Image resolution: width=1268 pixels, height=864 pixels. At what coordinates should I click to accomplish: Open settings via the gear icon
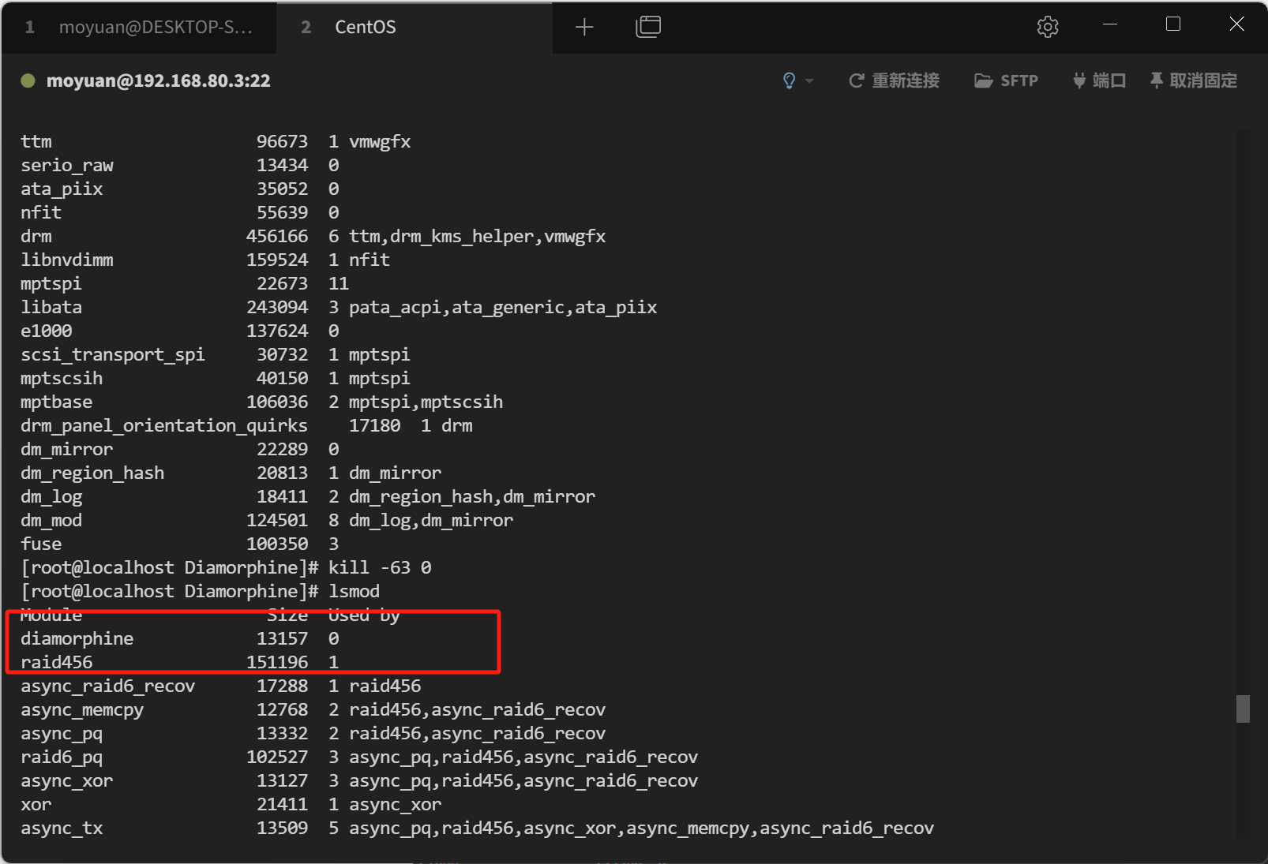point(1047,27)
